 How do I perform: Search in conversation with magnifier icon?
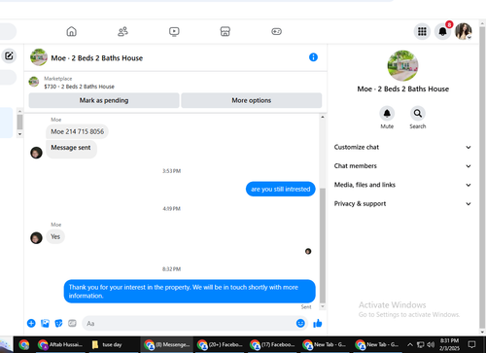coord(418,114)
